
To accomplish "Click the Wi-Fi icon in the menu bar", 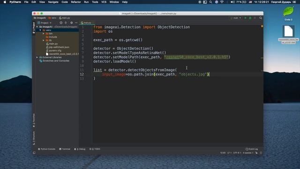I will [222, 2].
